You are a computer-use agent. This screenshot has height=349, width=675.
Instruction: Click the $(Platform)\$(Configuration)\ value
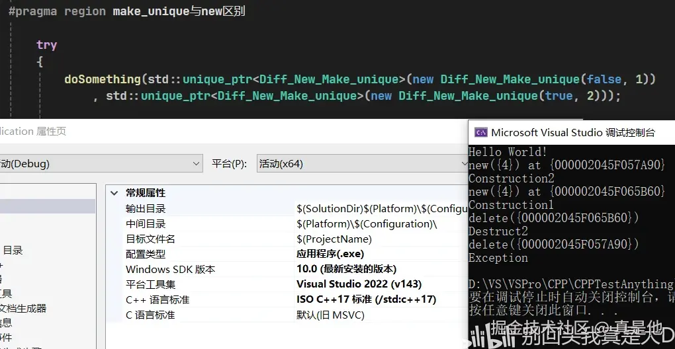pos(367,224)
